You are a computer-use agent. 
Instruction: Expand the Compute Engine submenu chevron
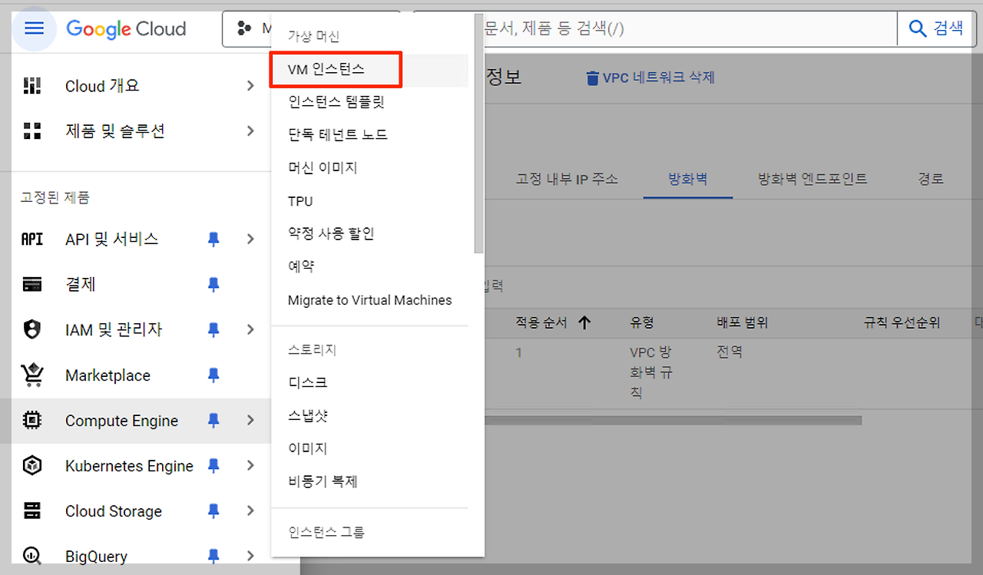click(x=250, y=421)
